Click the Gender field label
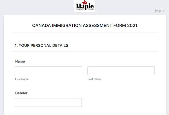This screenshot has height=115, width=169. 21,93
